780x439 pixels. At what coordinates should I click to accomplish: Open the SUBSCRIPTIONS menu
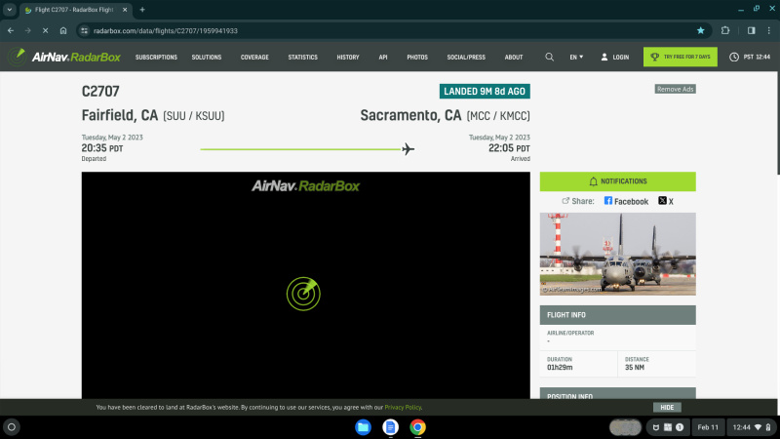[156, 57]
